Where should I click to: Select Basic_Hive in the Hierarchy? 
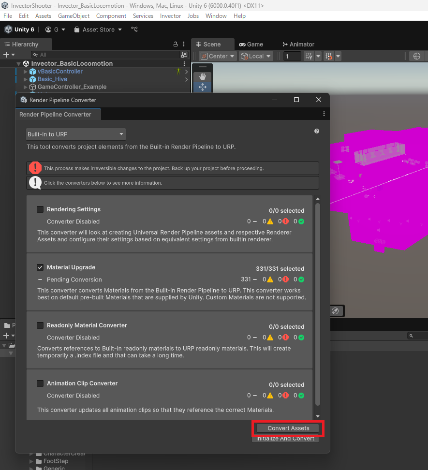click(52, 79)
